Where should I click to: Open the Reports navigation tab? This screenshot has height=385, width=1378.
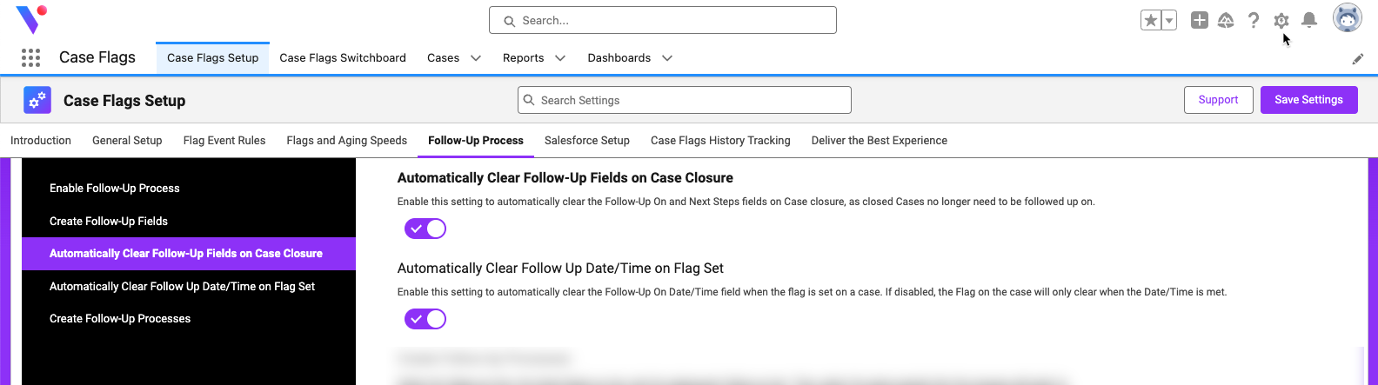point(523,58)
